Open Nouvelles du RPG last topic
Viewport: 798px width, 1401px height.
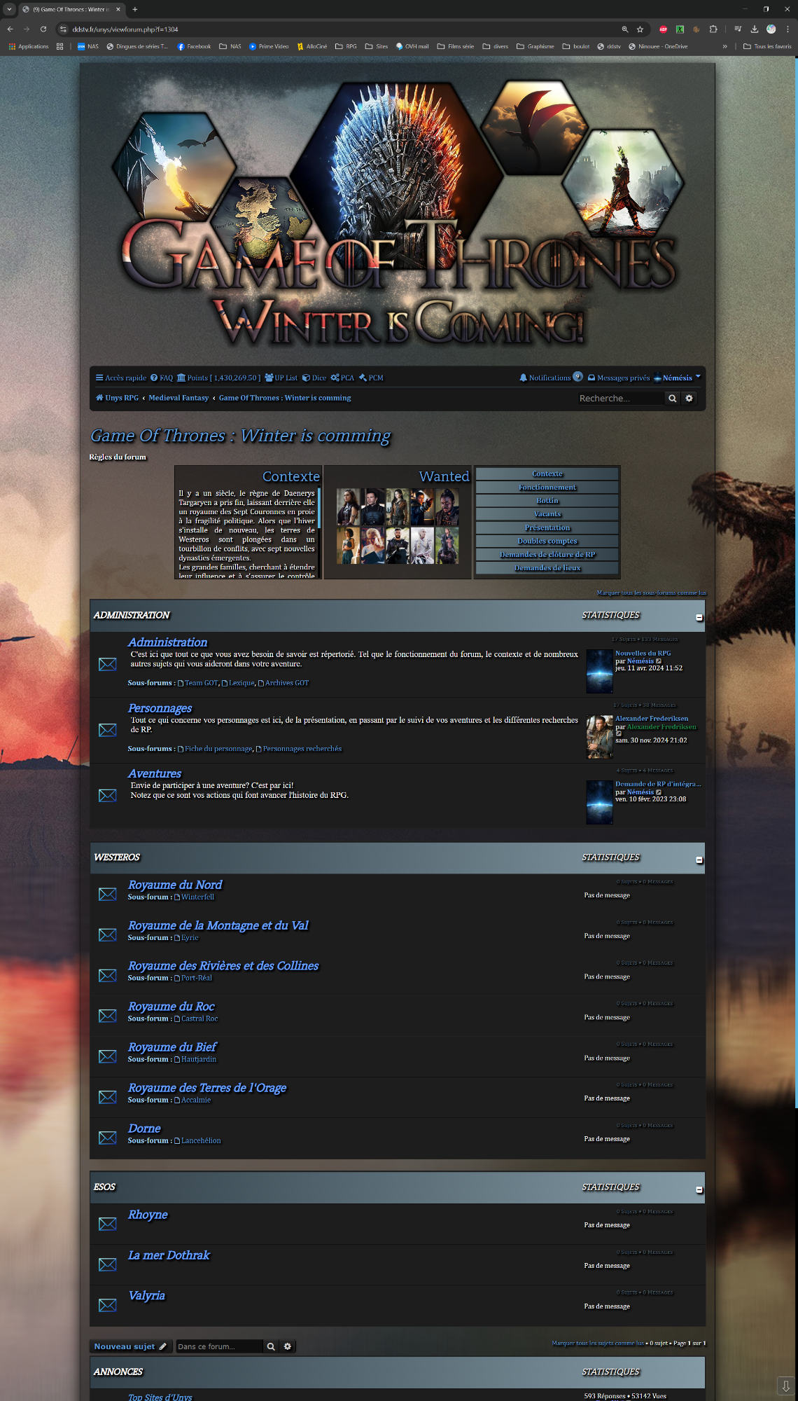(x=643, y=653)
